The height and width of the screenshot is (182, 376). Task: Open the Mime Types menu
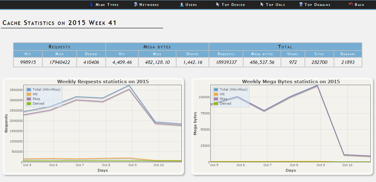pyautogui.click(x=107, y=5)
